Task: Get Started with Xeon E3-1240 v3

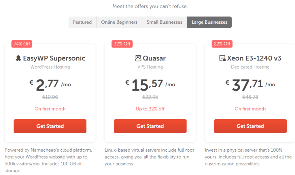Action: pos(250,126)
